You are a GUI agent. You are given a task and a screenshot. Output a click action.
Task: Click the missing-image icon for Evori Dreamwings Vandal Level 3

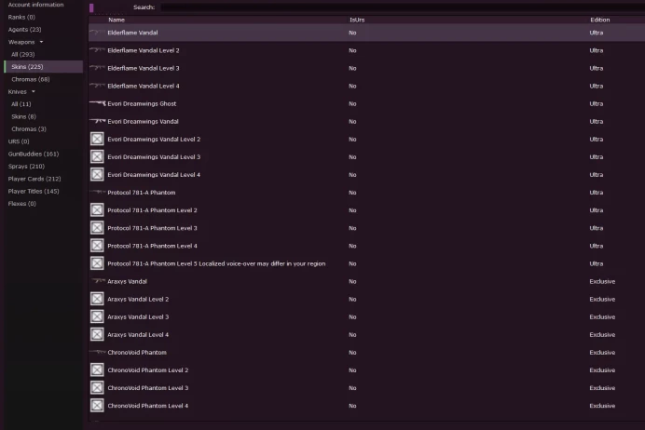pos(97,156)
